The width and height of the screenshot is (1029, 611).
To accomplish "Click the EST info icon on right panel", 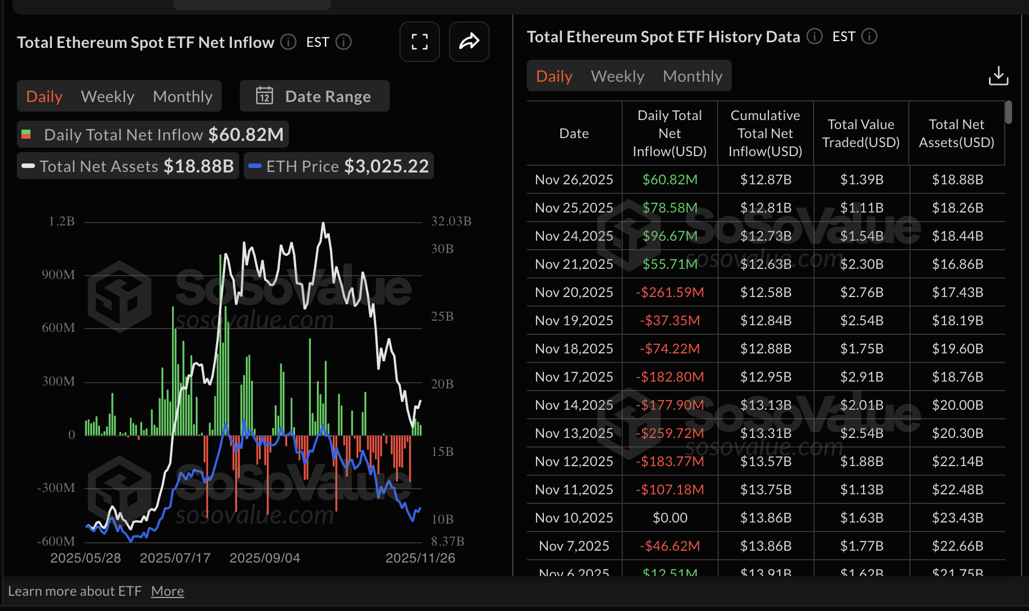I will pos(869,37).
